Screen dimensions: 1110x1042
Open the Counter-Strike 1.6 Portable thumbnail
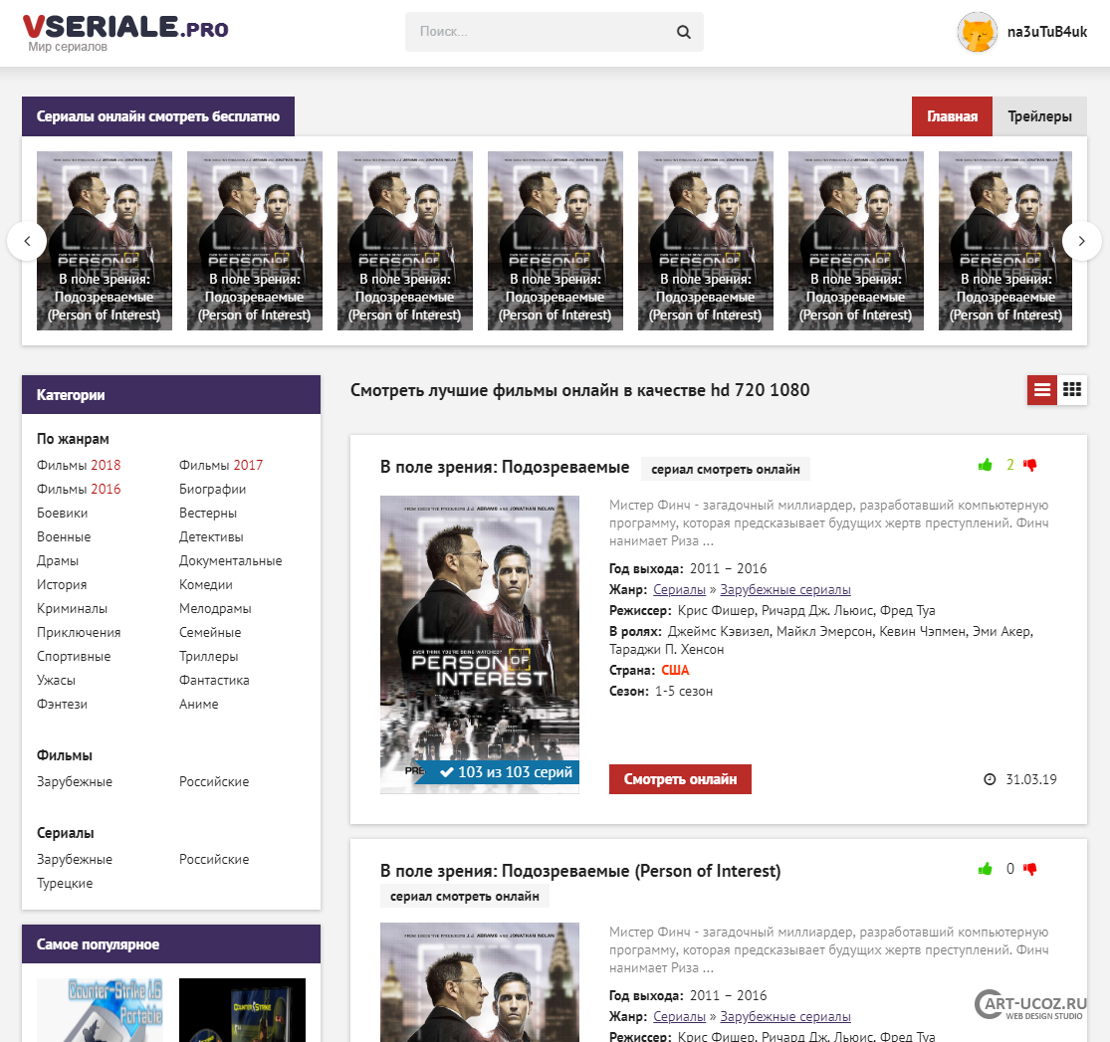[x=100, y=1010]
